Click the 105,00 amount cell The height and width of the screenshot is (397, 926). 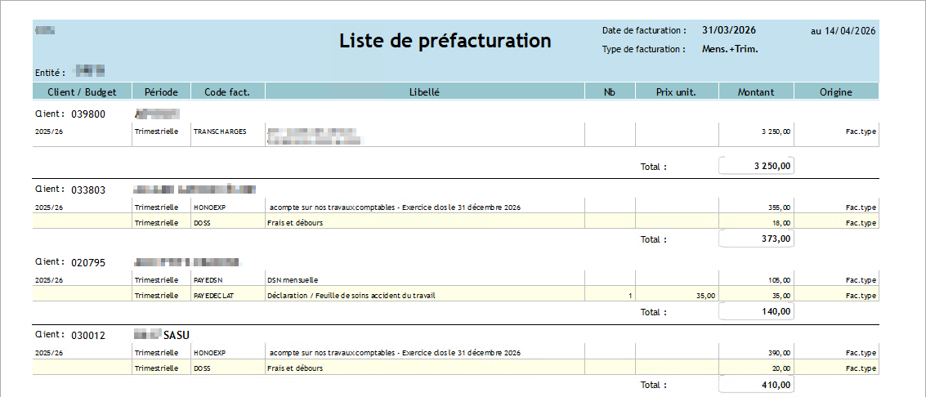780,279
